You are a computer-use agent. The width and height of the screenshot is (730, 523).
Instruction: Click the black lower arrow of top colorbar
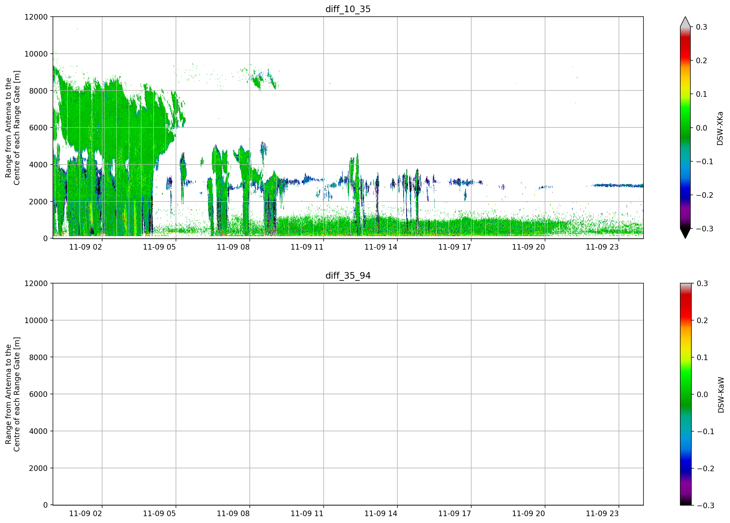point(685,233)
